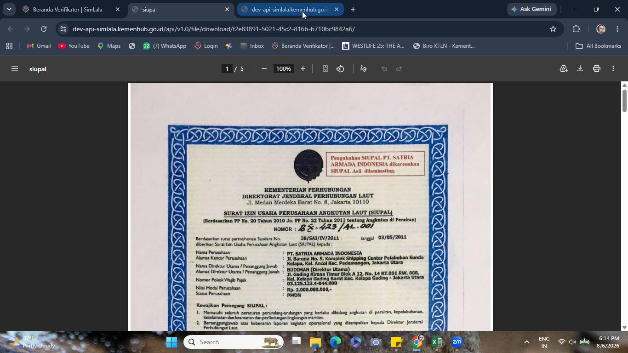Click the PDF vertical scrollbar thumb
628x353 pixels.
tap(624, 101)
